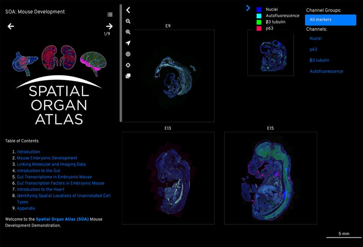Collapse the left story panel chevron
The height and width of the screenshot is (247, 363).
click(128, 10)
